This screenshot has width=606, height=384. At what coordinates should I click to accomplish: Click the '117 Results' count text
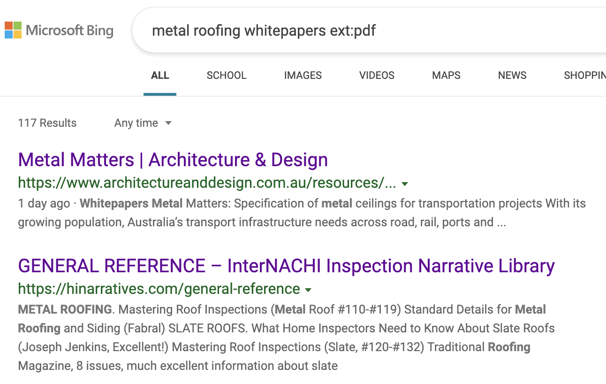pyautogui.click(x=47, y=123)
